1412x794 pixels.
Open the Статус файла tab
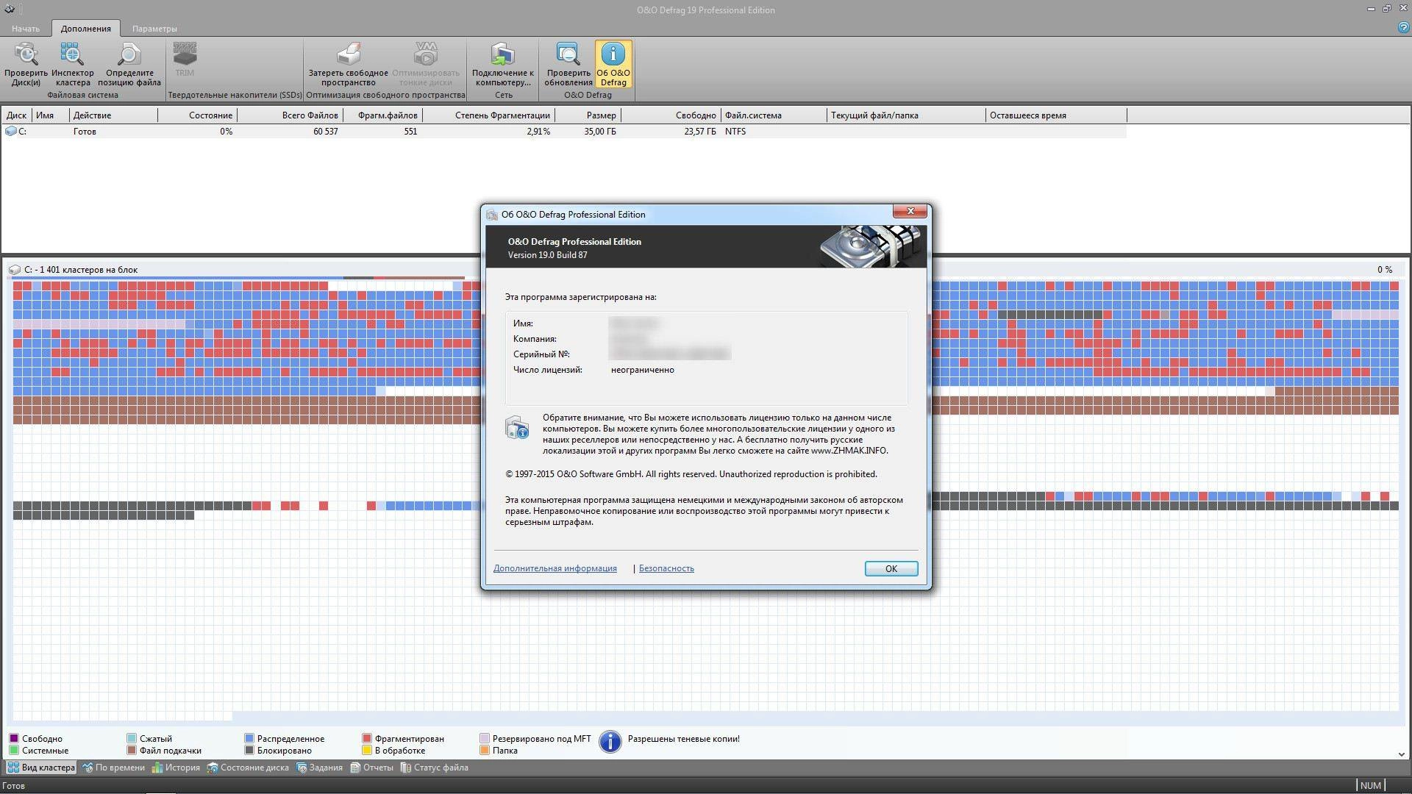point(434,768)
